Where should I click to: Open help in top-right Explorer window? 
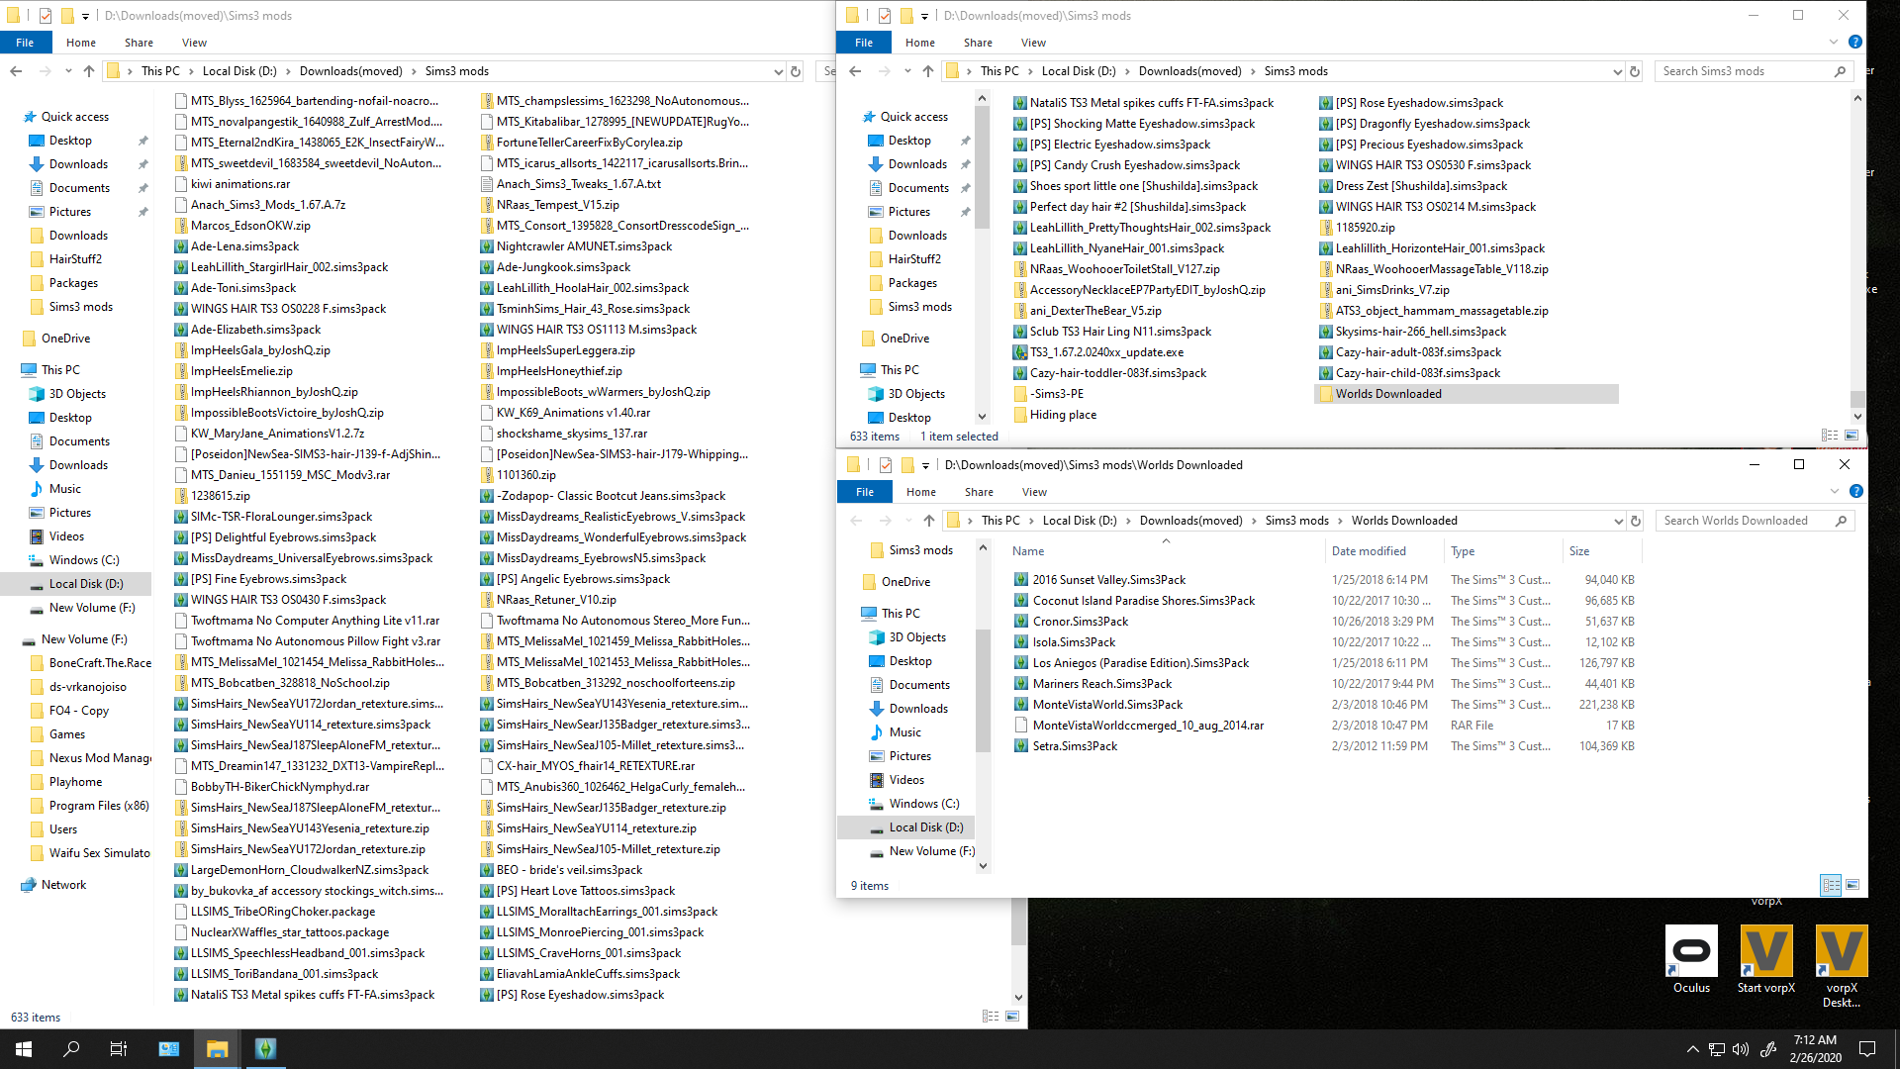(1855, 42)
